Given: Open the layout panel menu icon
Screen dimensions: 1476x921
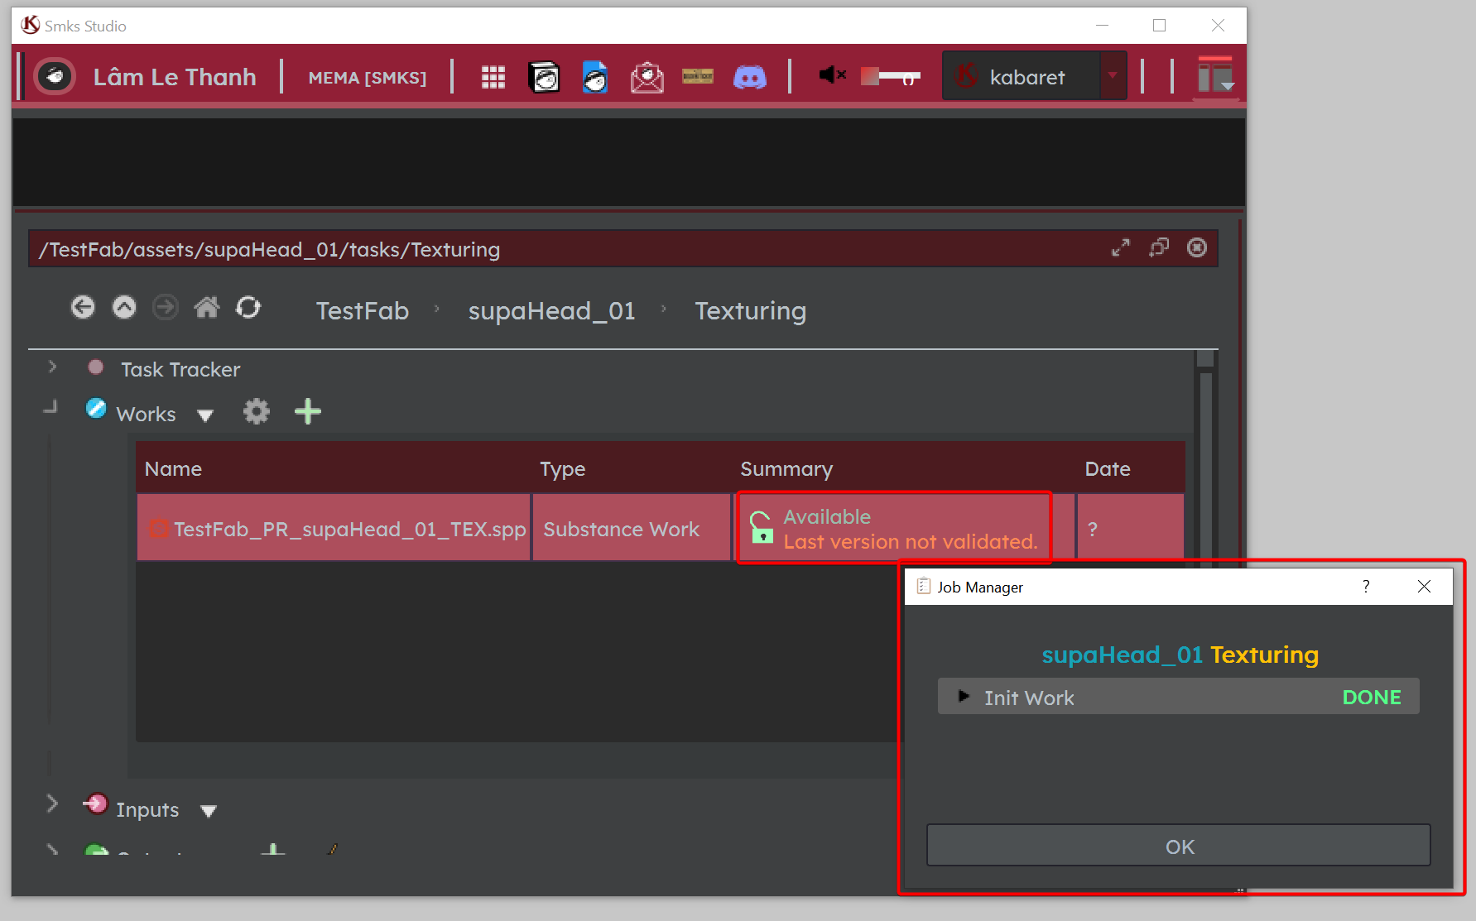Looking at the screenshot, I should pyautogui.click(x=1216, y=76).
